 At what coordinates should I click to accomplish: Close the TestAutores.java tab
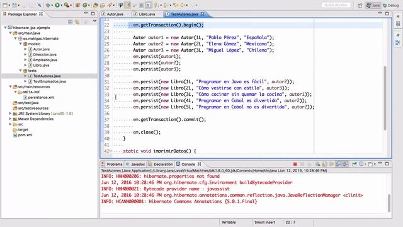click(x=203, y=14)
